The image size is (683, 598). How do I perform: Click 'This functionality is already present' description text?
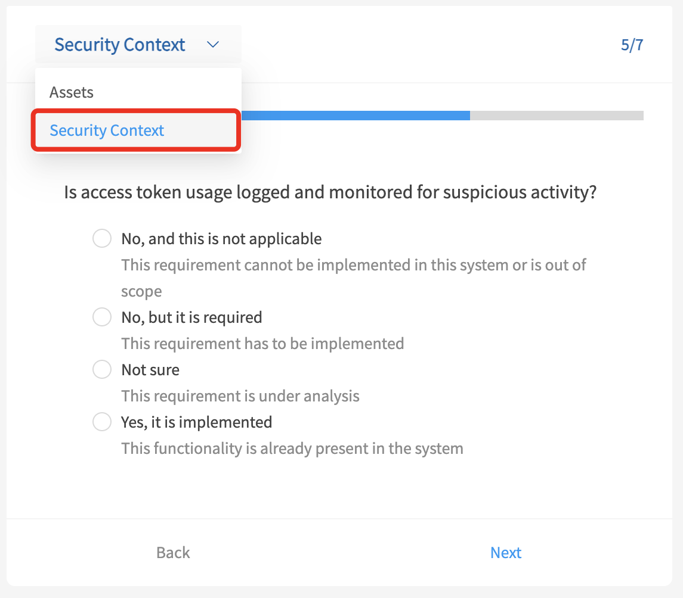[x=292, y=448]
